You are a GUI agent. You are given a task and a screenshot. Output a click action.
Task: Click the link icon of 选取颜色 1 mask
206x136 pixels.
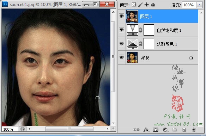click(141, 44)
